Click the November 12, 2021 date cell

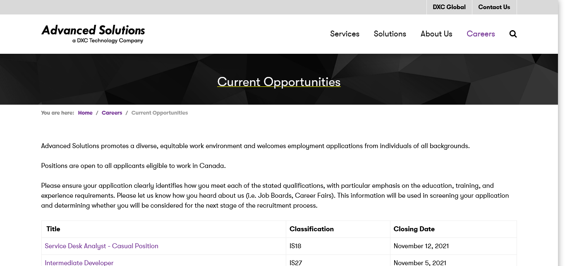point(421,246)
